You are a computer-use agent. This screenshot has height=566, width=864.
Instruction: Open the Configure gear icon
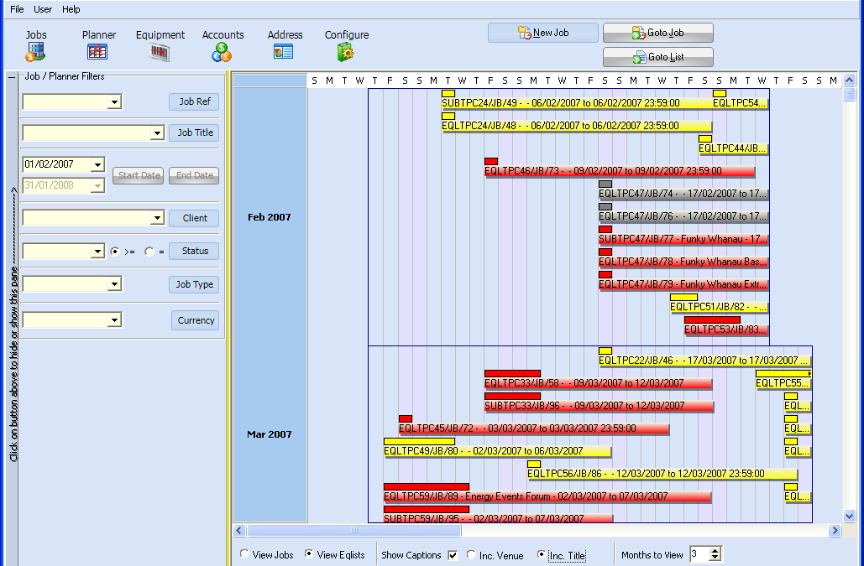pos(346,52)
